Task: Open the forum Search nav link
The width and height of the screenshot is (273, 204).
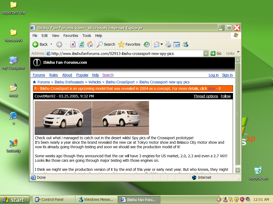Action: (108, 75)
